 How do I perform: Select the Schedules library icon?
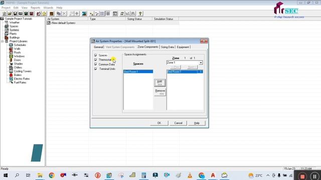click(11, 45)
